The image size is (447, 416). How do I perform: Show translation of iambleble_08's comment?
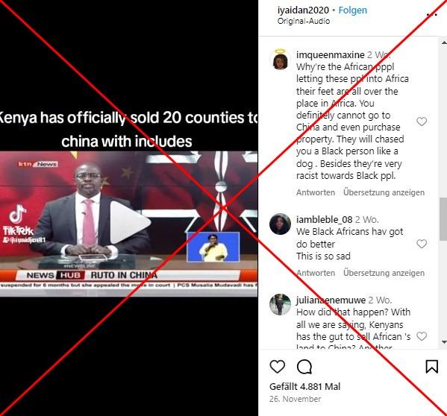click(x=384, y=273)
